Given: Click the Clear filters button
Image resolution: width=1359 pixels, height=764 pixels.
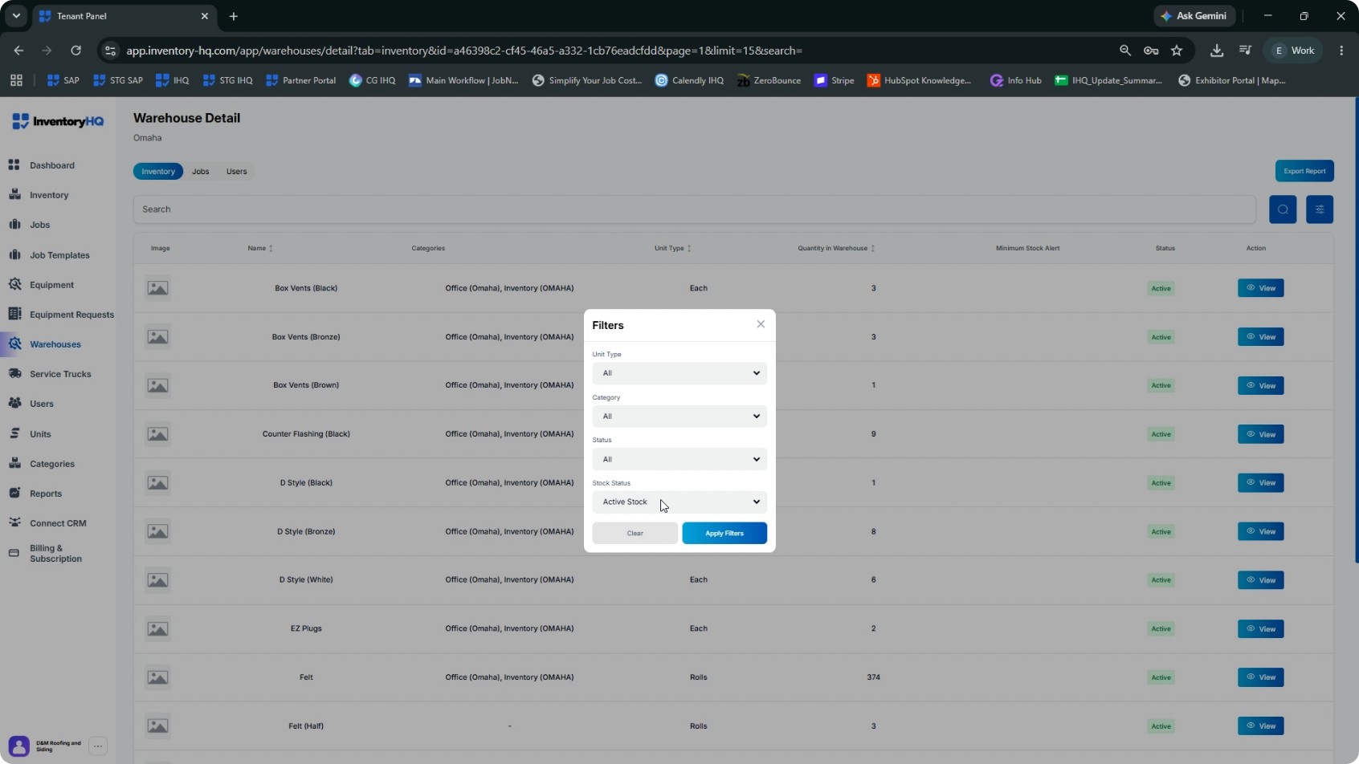Looking at the screenshot, I should [635, 534].
